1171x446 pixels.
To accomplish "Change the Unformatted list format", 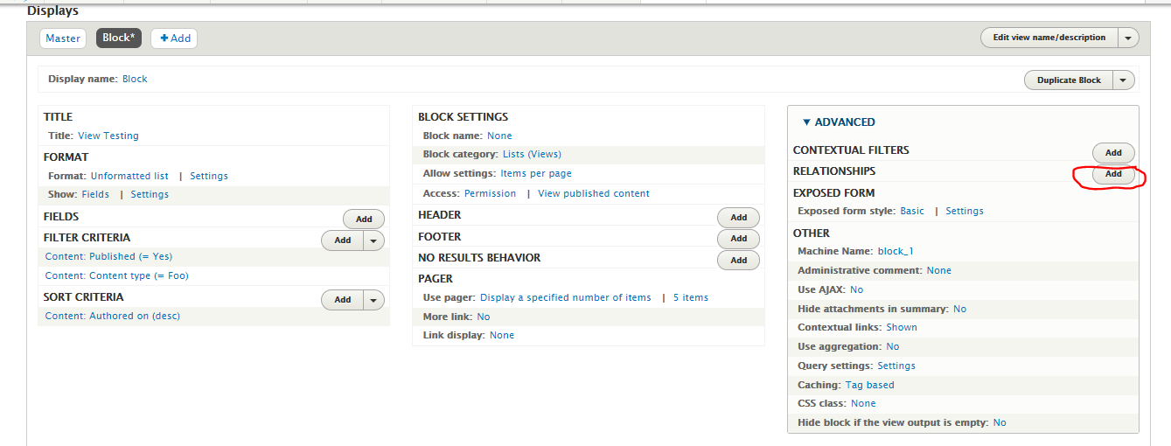I will (x=129, y=177).
